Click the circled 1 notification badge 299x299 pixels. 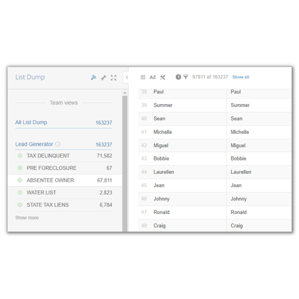[178, 77]
